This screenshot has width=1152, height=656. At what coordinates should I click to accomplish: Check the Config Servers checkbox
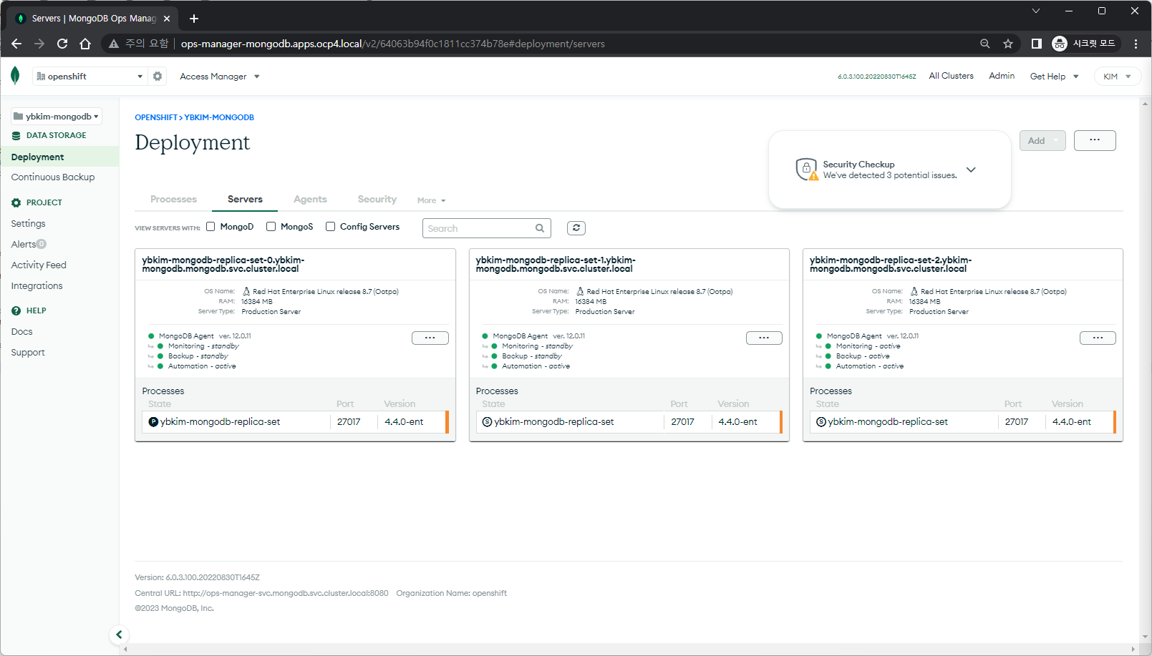tap(330, 227)
